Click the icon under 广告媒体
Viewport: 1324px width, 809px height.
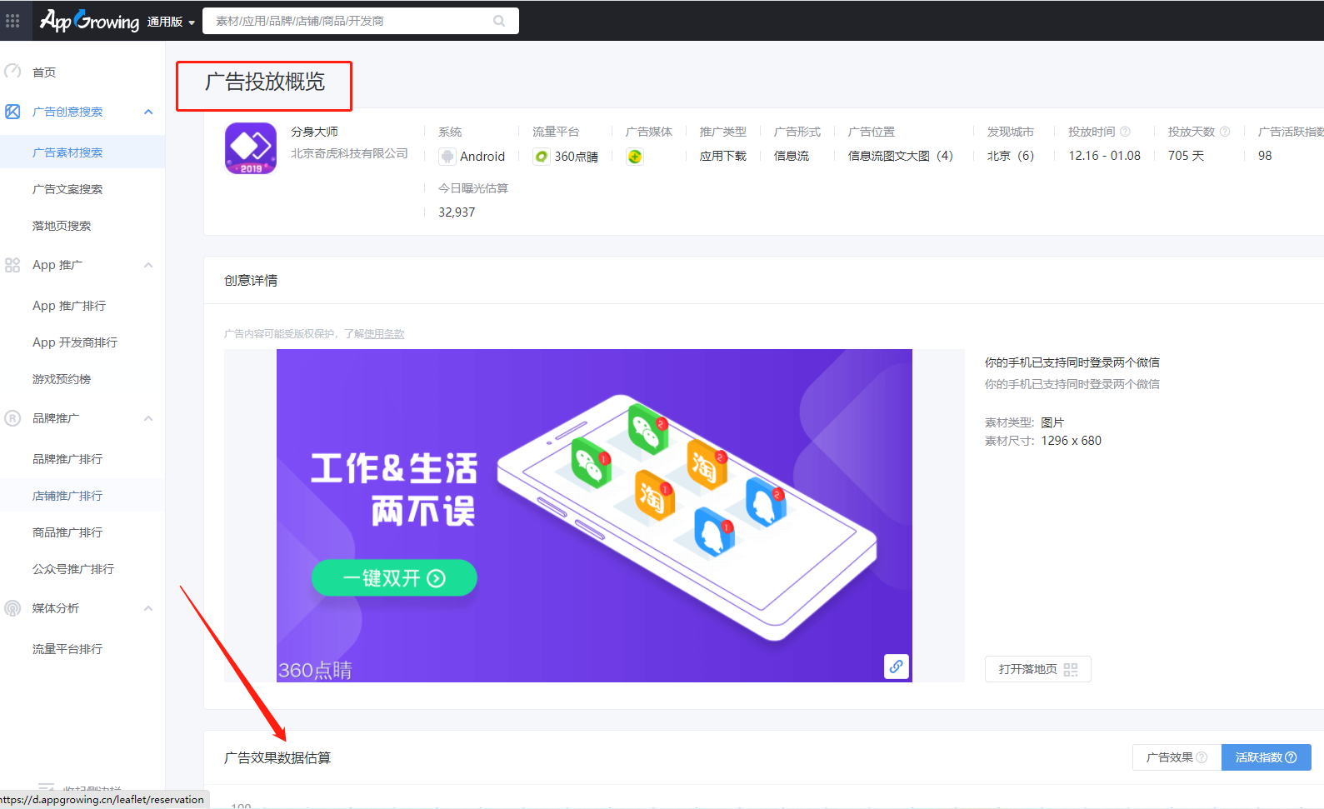(635, 156)
